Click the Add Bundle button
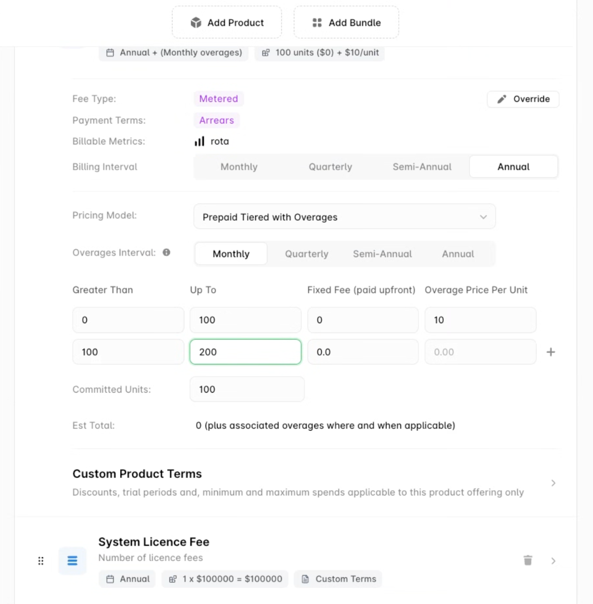The width and height of the screenshot is (593, 604). [346, 23]
